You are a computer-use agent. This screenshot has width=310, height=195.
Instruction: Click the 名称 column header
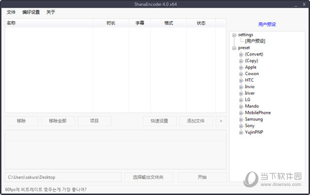point(49,23)
